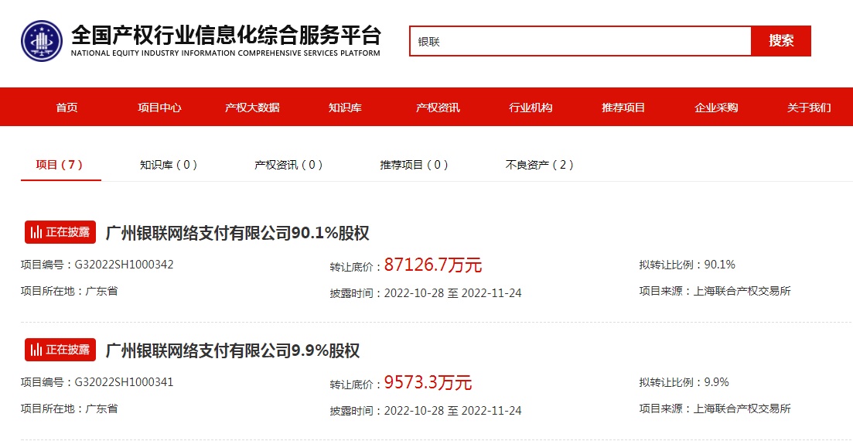The width and height of the screenshot is (853, 441).
Task: Click the 披露时间 date range of the 9.9%股权 listing
Action: pos(452,411)
